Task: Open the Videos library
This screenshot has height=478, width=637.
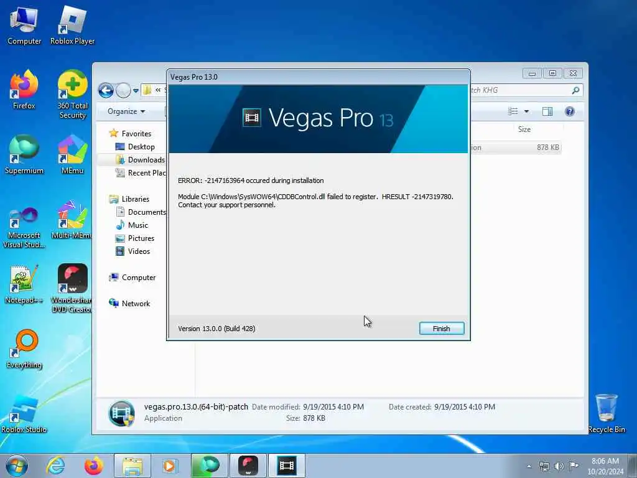Action: point(133,251)
